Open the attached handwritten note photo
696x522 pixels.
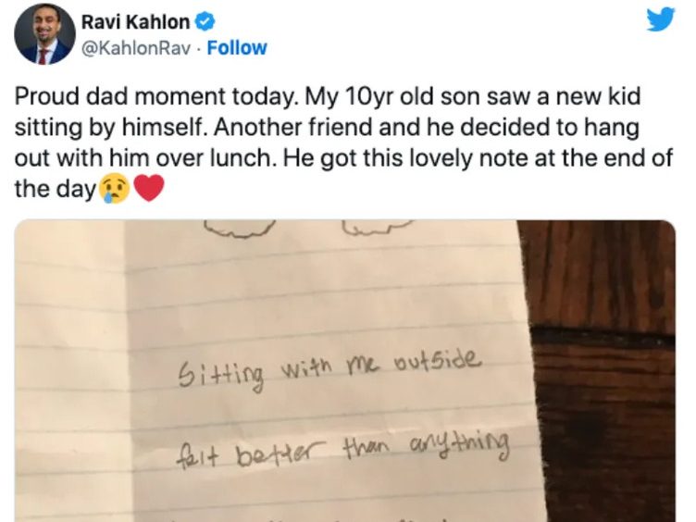(345, 370)
